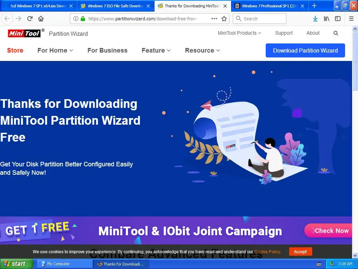Accept the cookie notice
The width and height of the screenshot is (358, 269).
(300, 251)
